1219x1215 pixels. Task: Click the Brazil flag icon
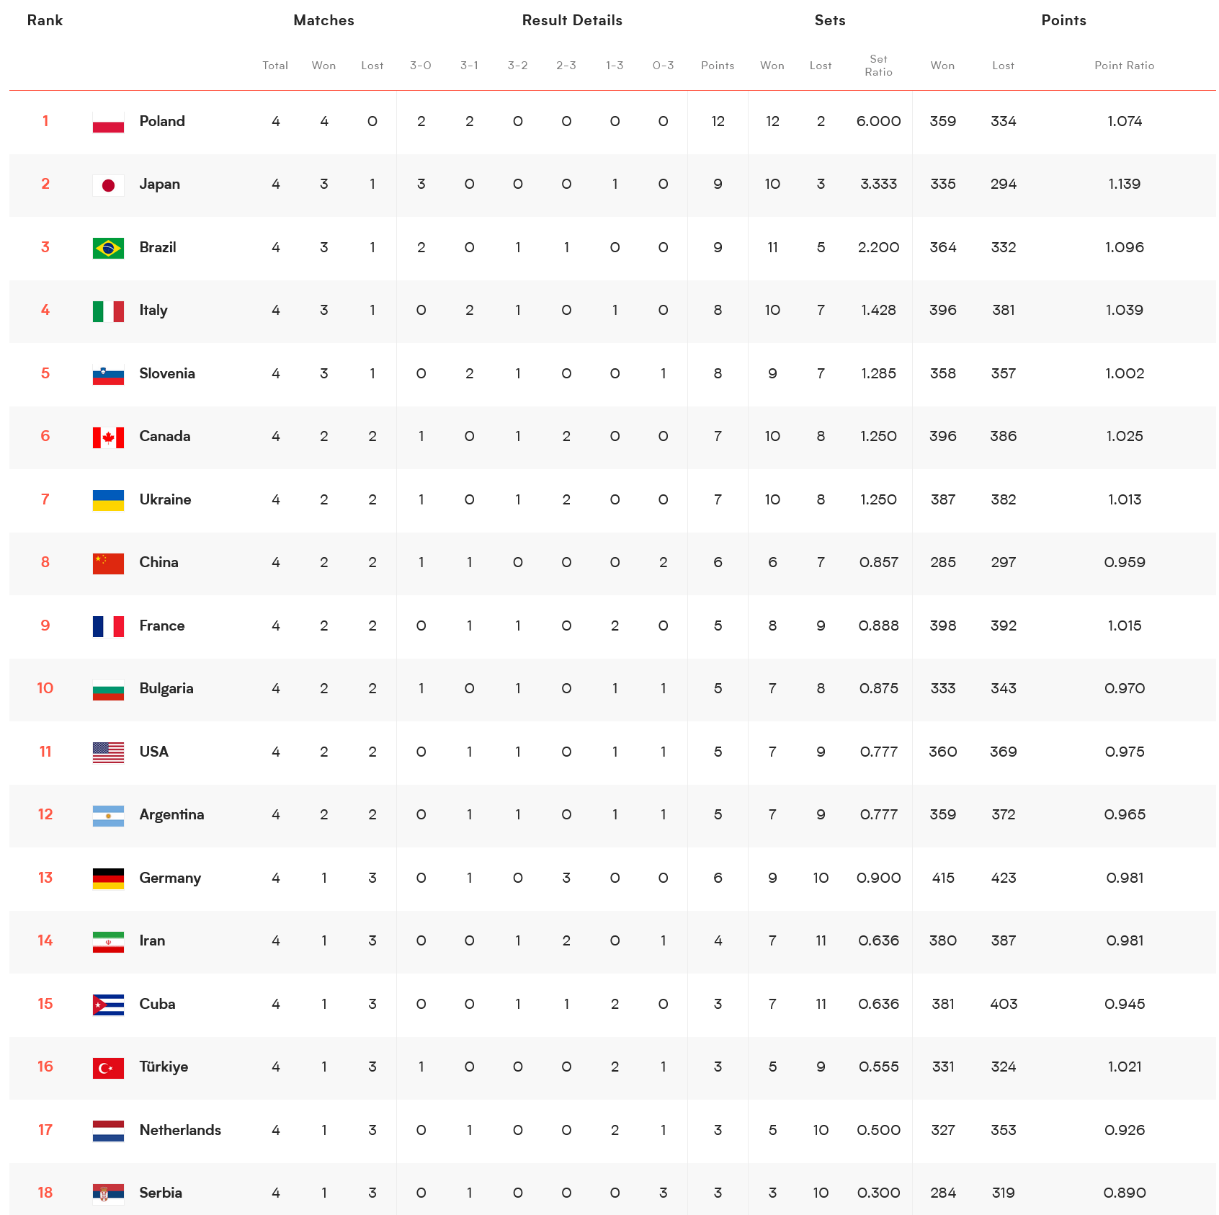tap(108, 248)
